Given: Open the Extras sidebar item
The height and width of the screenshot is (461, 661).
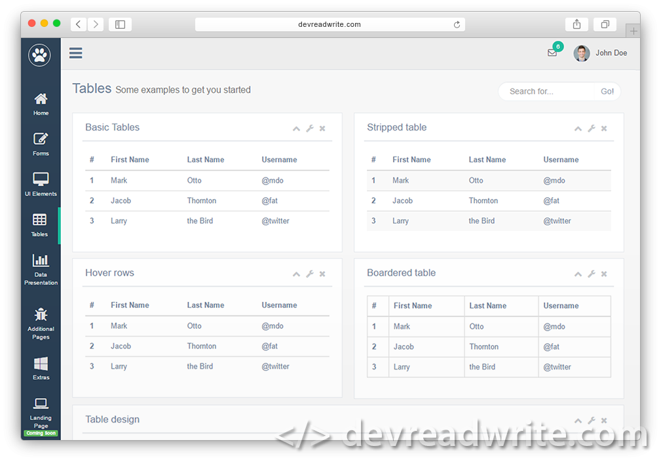Looking at the screenshot, I should point(41,369).
